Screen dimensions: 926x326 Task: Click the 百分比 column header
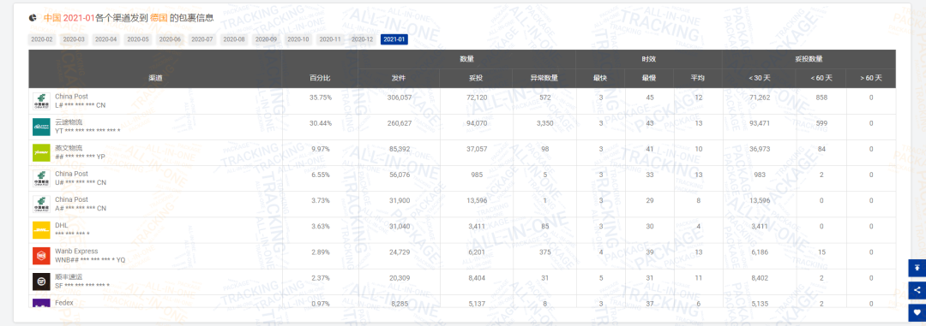tap(320, 78)
